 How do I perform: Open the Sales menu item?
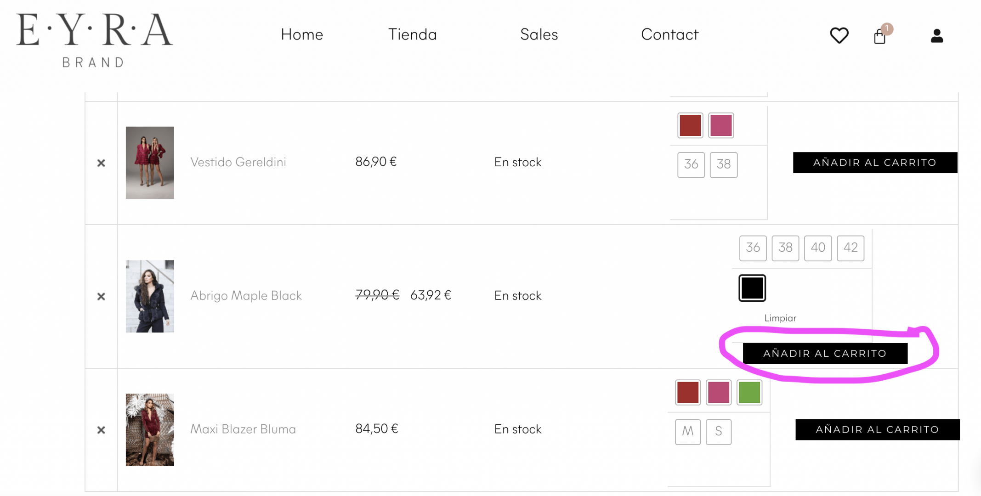539,34
